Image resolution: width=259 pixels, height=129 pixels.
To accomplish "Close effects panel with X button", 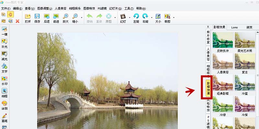I will (208, 27).
